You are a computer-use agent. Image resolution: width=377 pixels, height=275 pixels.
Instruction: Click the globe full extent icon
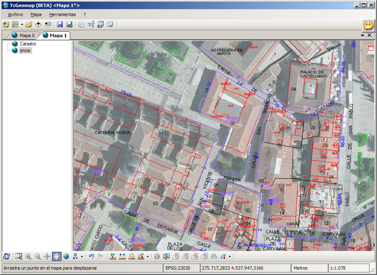click(x=66, y=256)
